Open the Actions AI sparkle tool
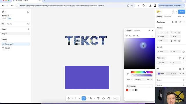 pos(109,98)
